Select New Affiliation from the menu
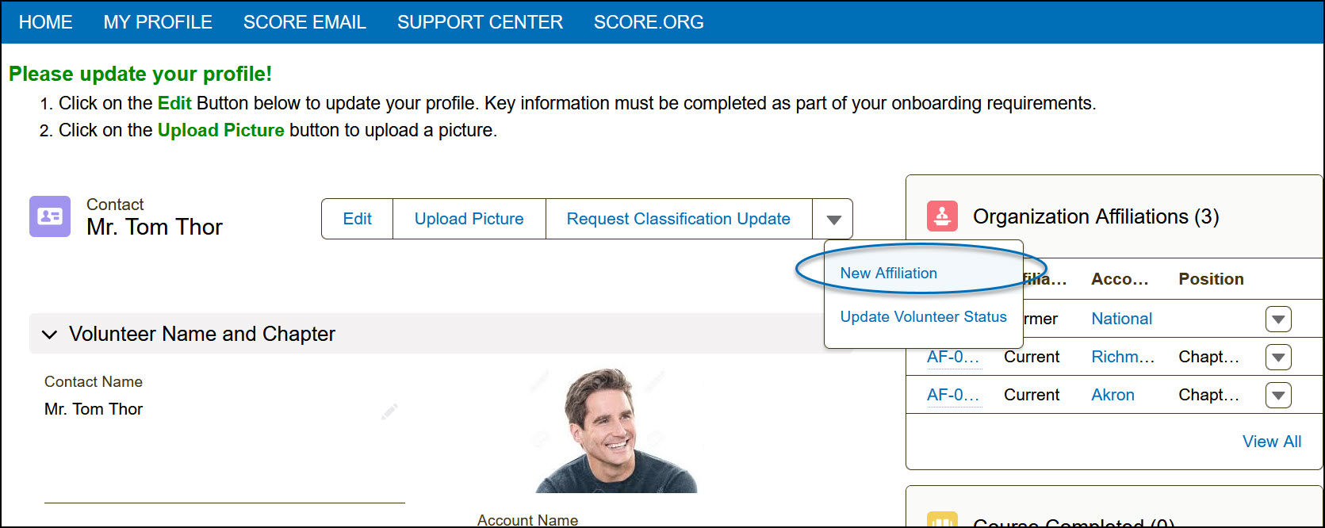 (x=889, y=272)
